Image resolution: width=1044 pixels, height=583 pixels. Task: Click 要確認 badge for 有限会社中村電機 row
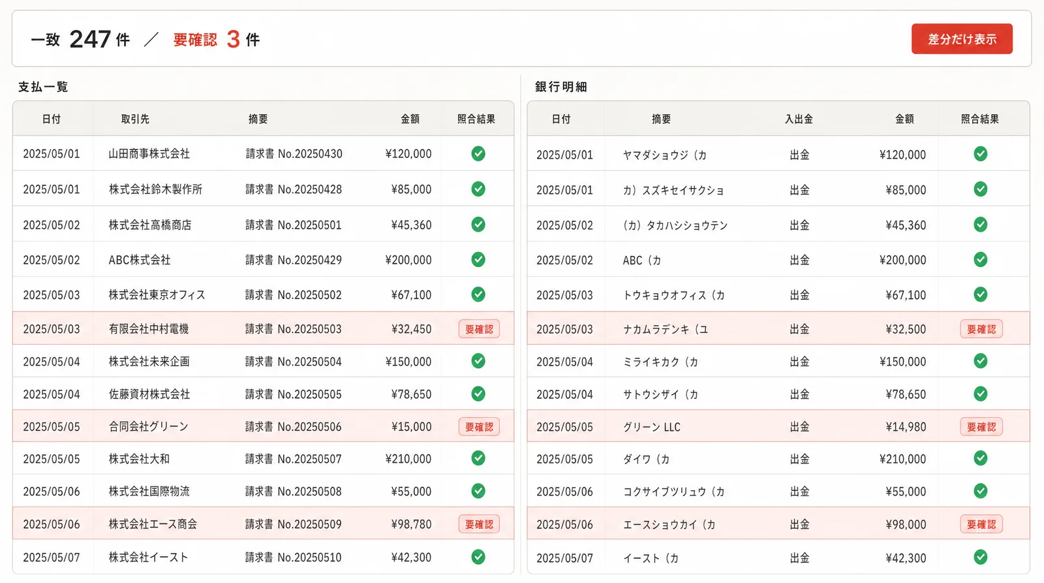479,329
